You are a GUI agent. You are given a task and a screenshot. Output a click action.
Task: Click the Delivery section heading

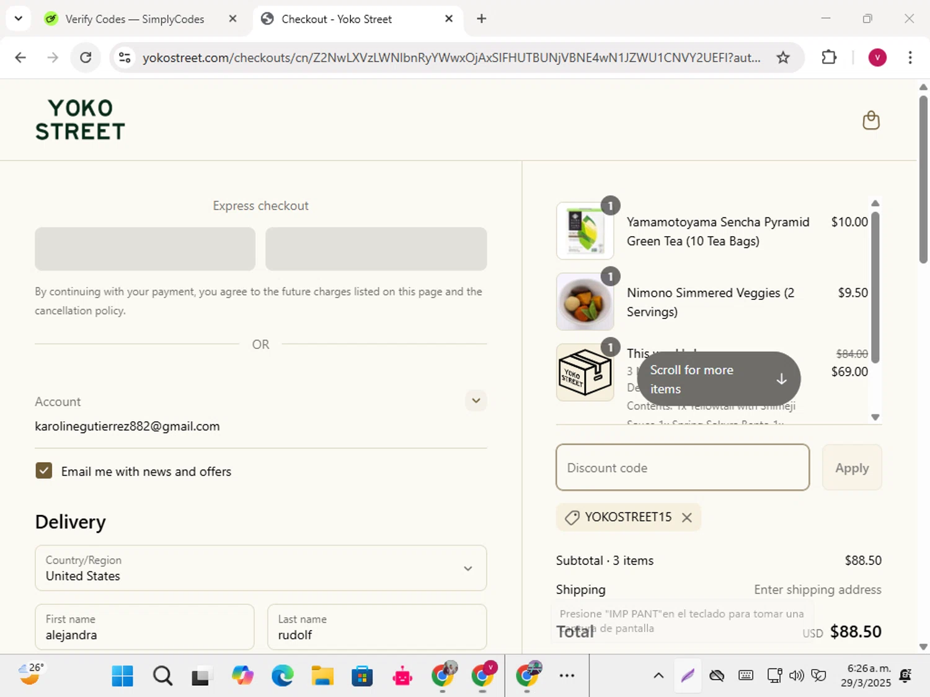click(x=71, y=522)
